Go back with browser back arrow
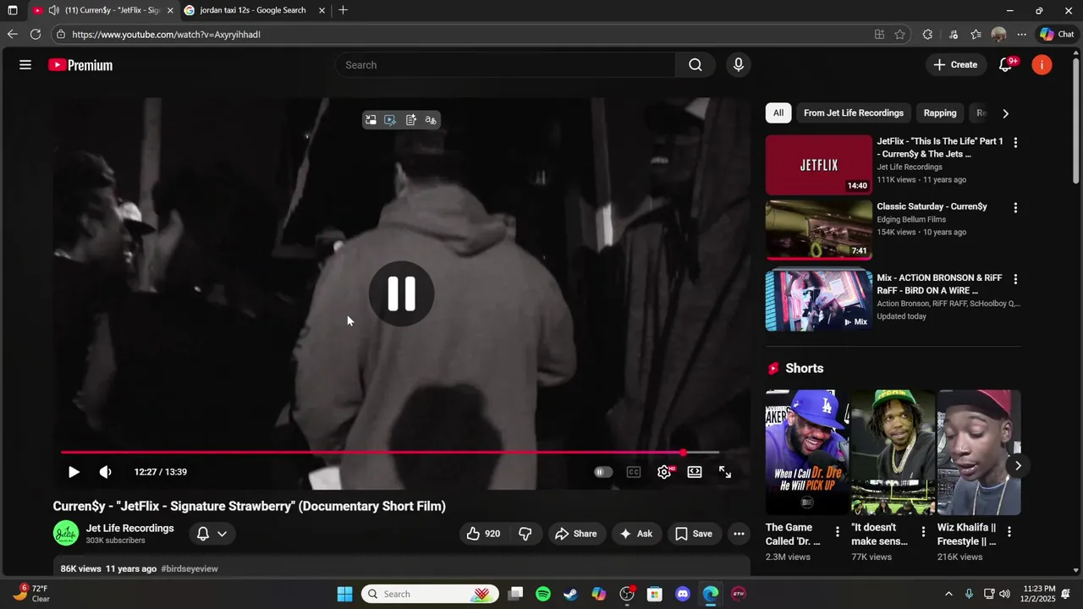 tap(12, 35)
